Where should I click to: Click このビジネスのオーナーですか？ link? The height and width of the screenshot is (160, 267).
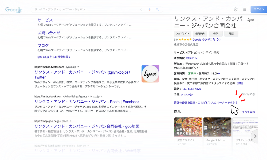(218, 103)
